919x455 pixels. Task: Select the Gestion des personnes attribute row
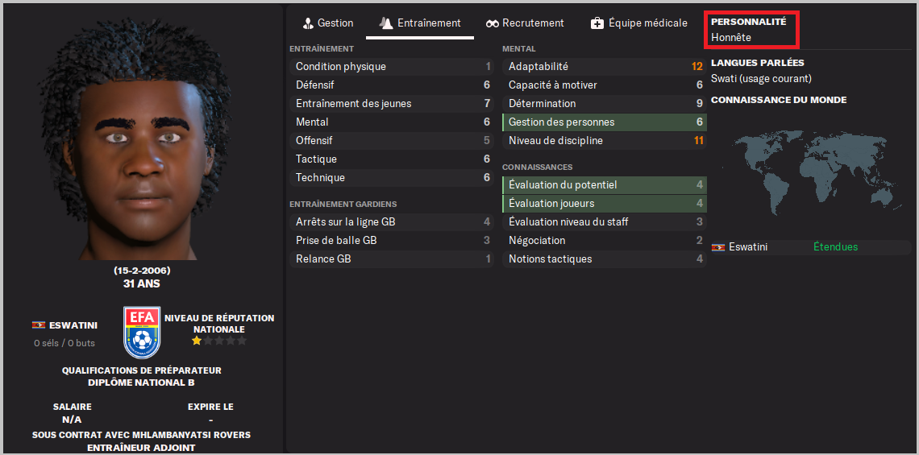click(x=605, y=122)
